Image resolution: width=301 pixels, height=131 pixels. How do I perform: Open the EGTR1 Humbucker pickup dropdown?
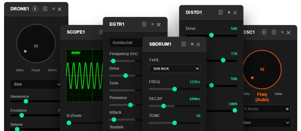[126, 43]
